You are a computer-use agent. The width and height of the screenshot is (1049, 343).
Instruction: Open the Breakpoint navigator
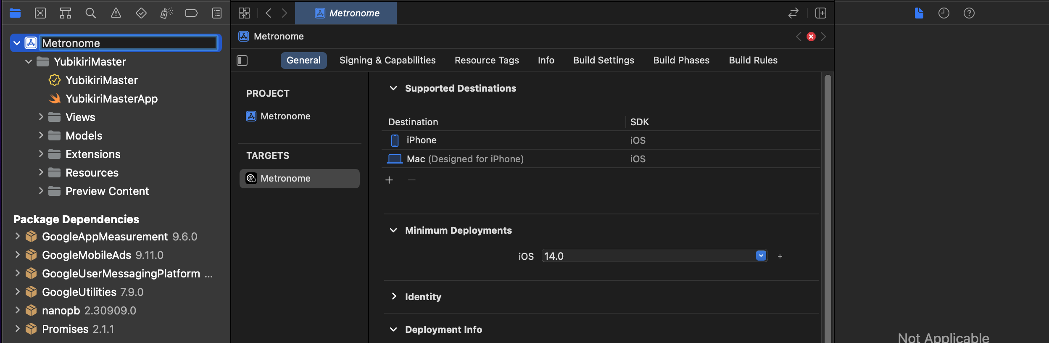pos(192,13)
